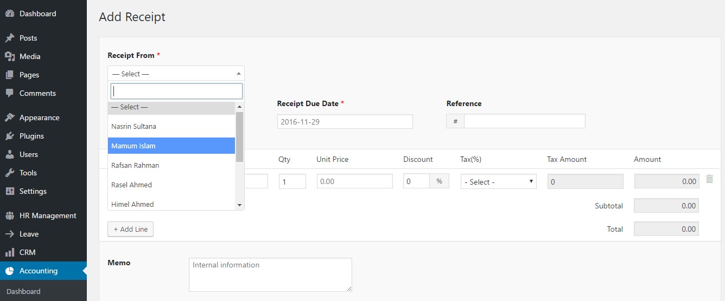Click the dropdown list scrollbar thumb

coord(239,137)
